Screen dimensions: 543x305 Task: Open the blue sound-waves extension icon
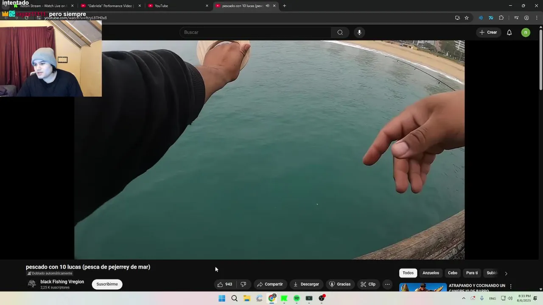(x=481, y=18)
